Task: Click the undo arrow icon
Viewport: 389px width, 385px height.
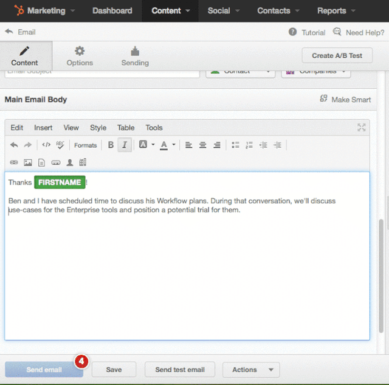Action: point(15,145)
